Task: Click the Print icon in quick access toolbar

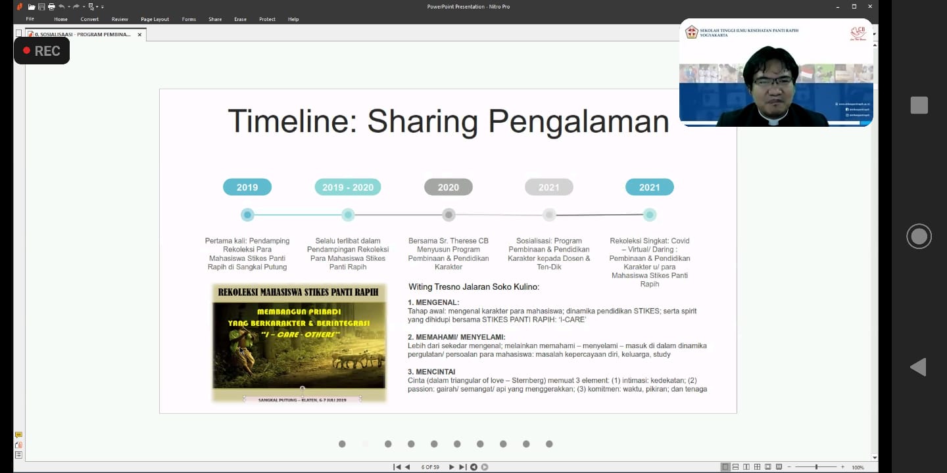Action: point(51,7)
